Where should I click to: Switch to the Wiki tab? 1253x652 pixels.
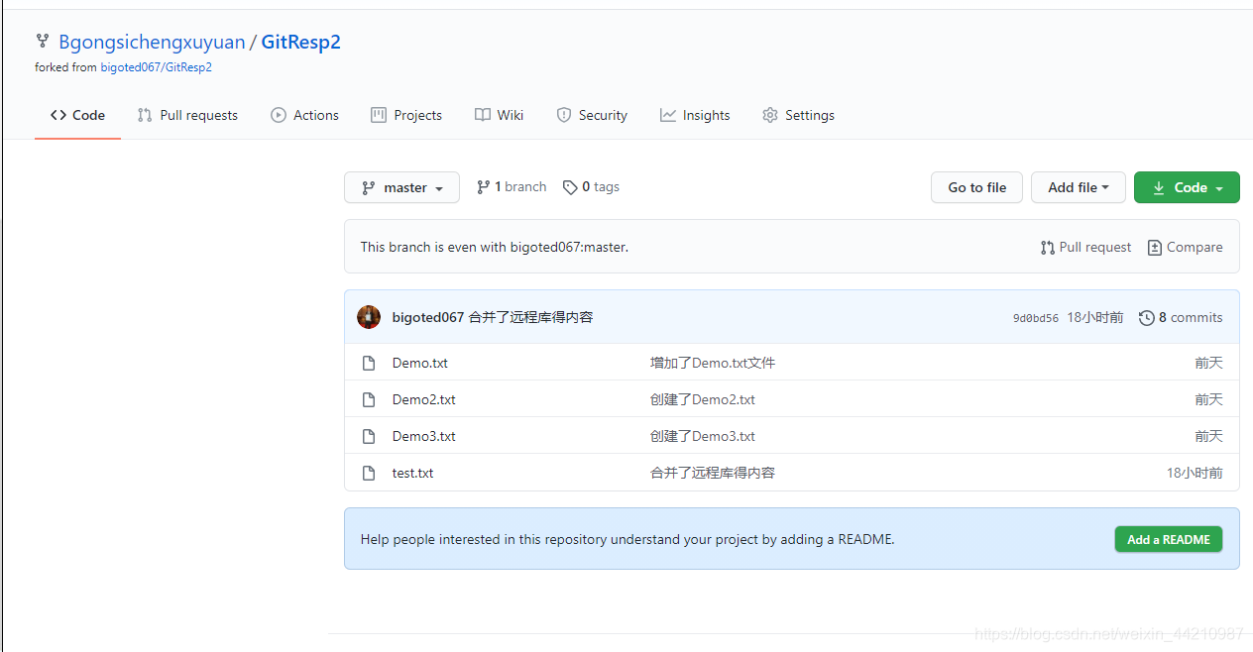coord(499,115)
